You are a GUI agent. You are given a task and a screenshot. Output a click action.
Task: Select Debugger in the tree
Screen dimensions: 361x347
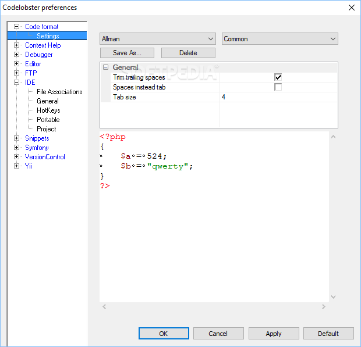[38, 55]
